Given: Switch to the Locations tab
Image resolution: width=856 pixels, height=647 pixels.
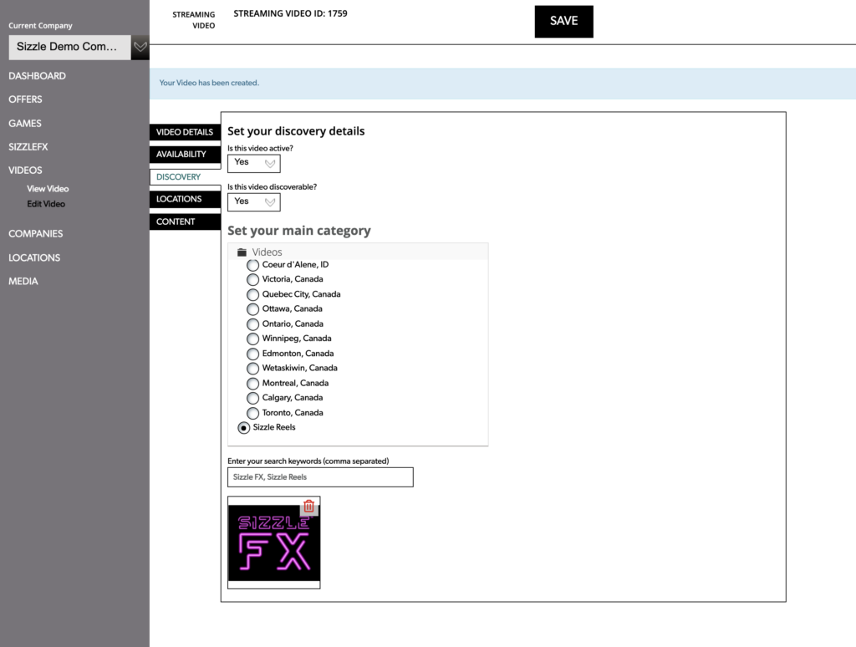Looking at the screenshot, I should point(185,199).
